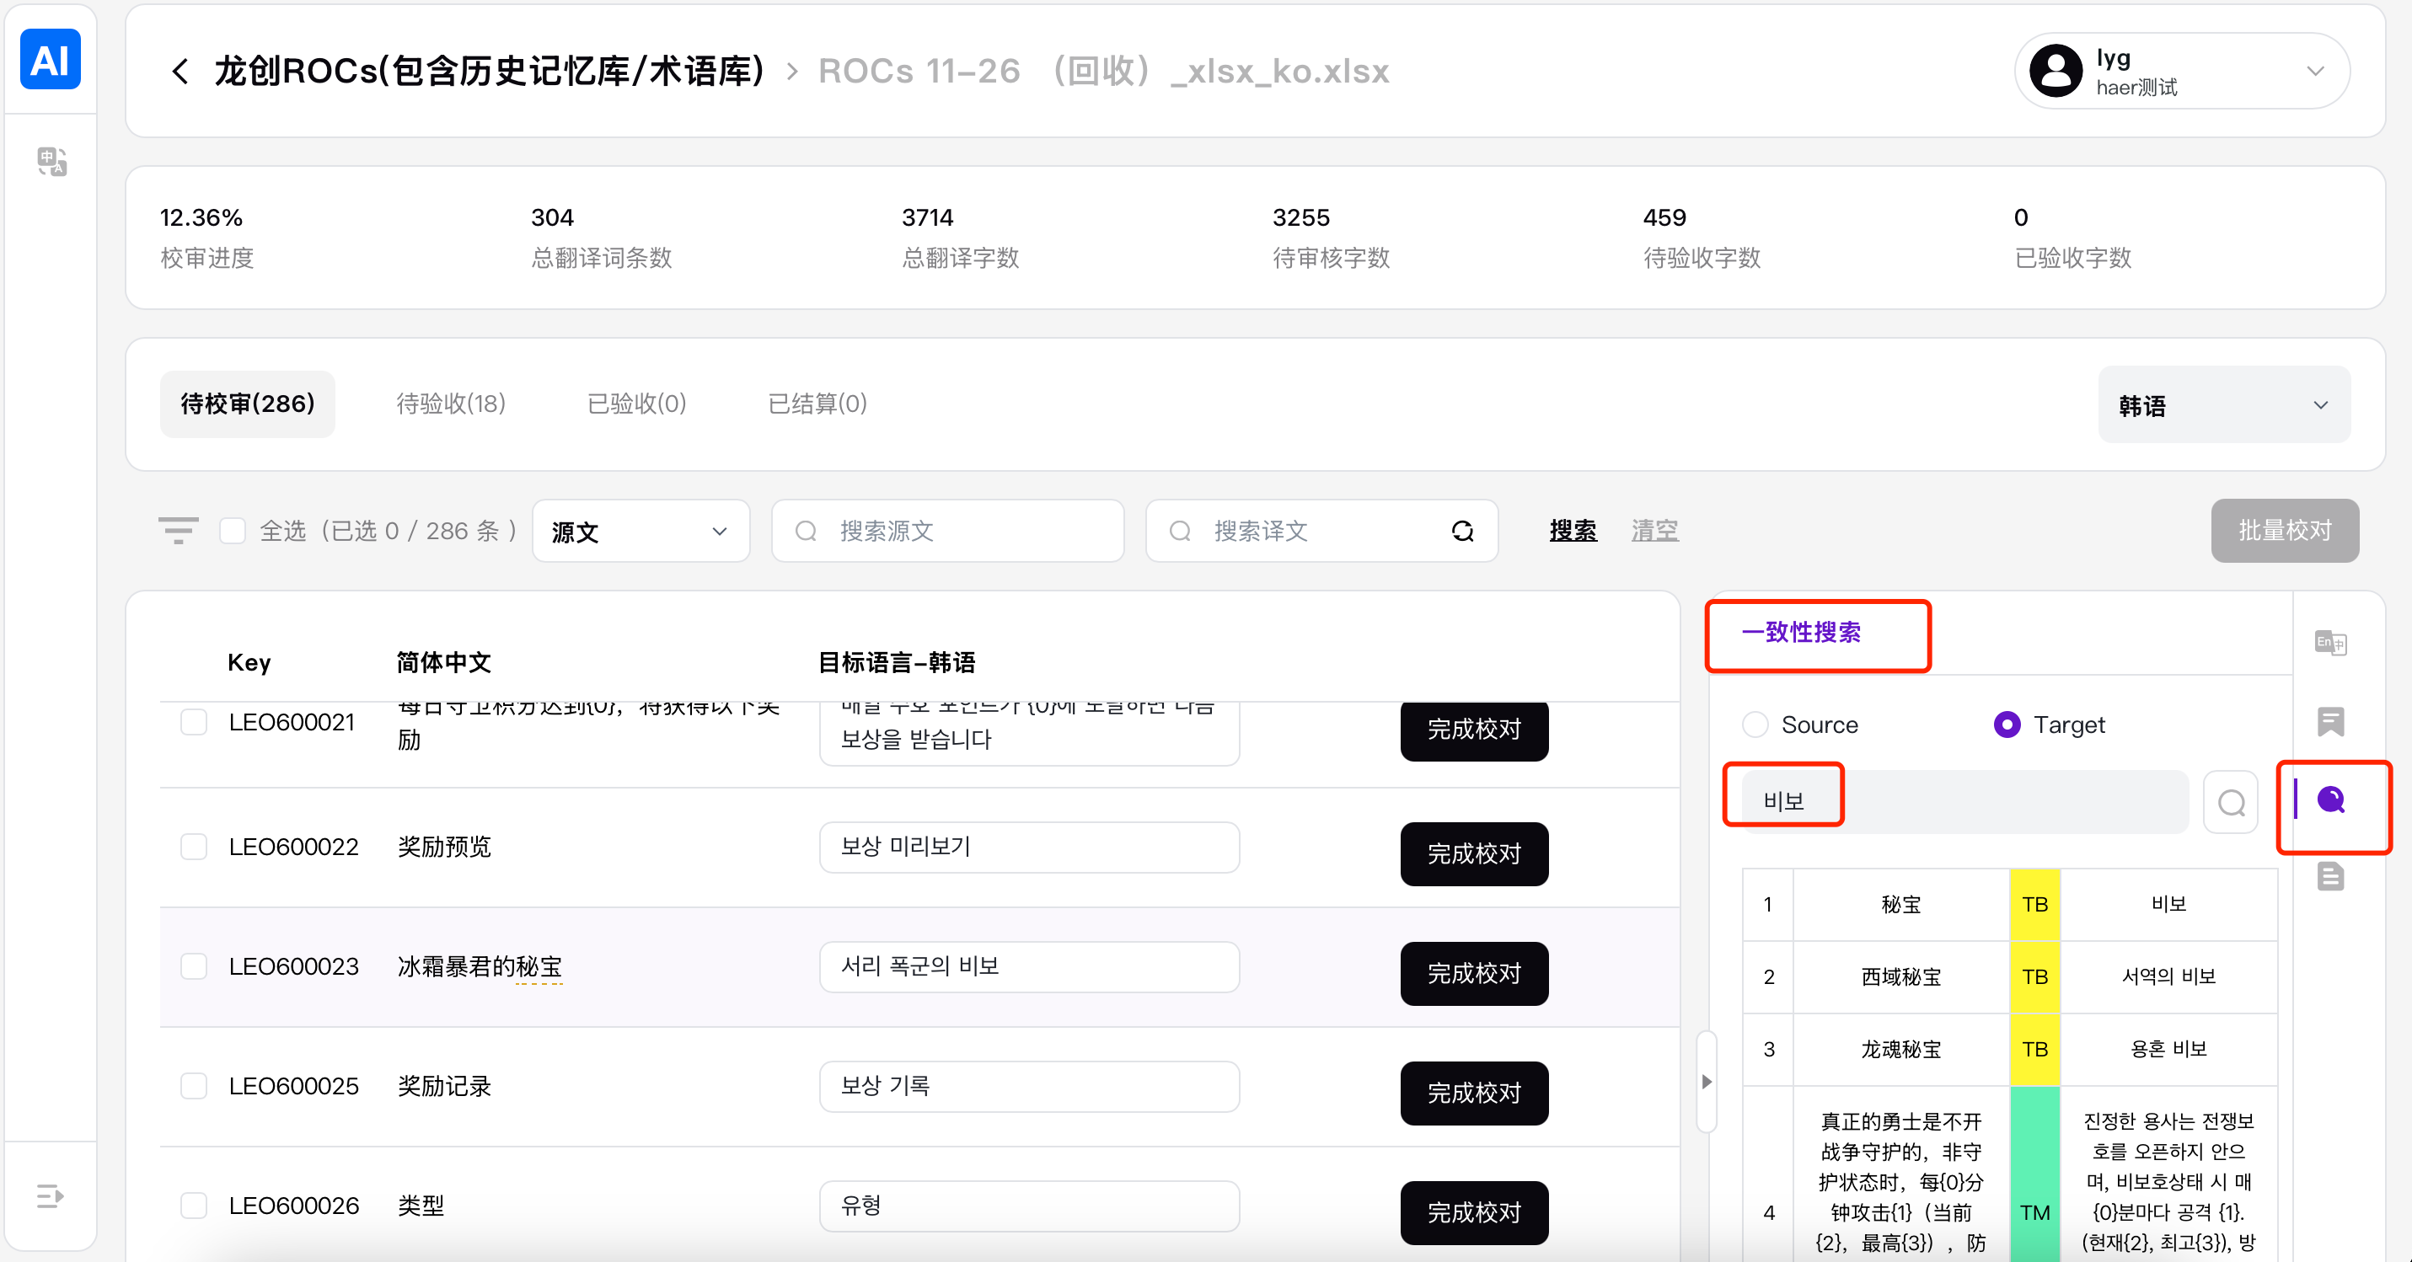The image size is (2412, 1262).
Task: Open the machine translation panel icon
Action: 2329,643
